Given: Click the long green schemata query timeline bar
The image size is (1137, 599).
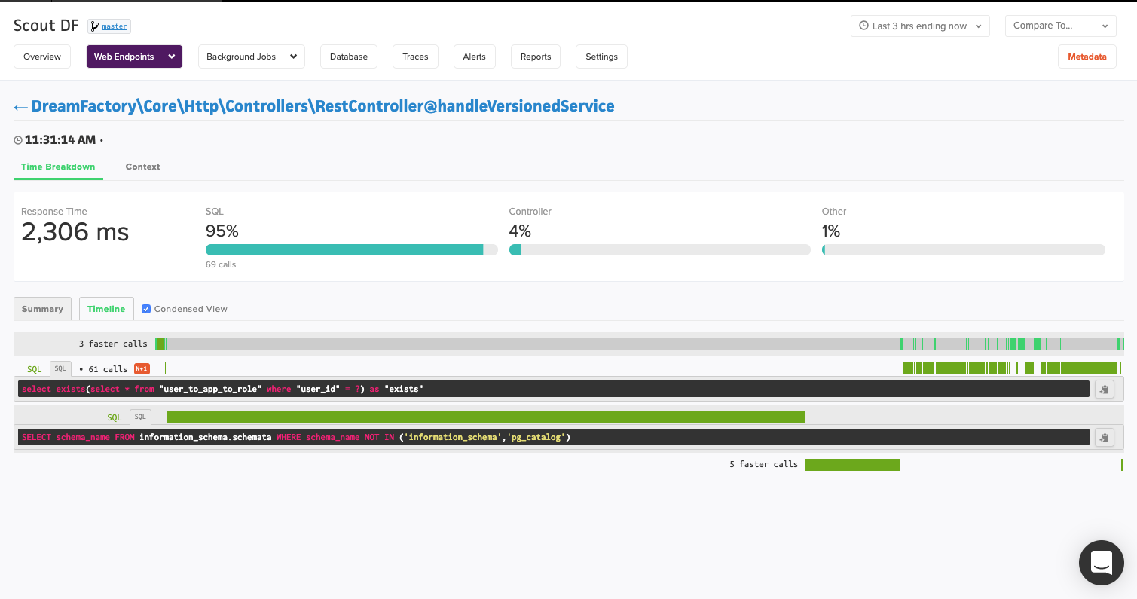Looking at the screenshot, I should pos(485,417).
